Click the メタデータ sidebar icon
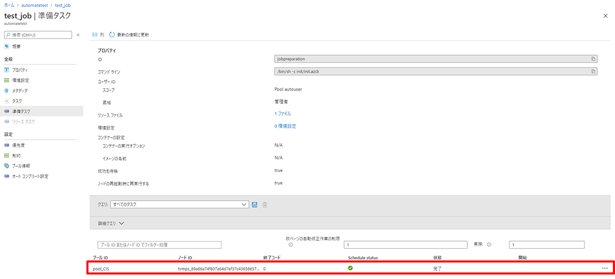The width and height of the screenshot is (615, 279). pos(7,91)
